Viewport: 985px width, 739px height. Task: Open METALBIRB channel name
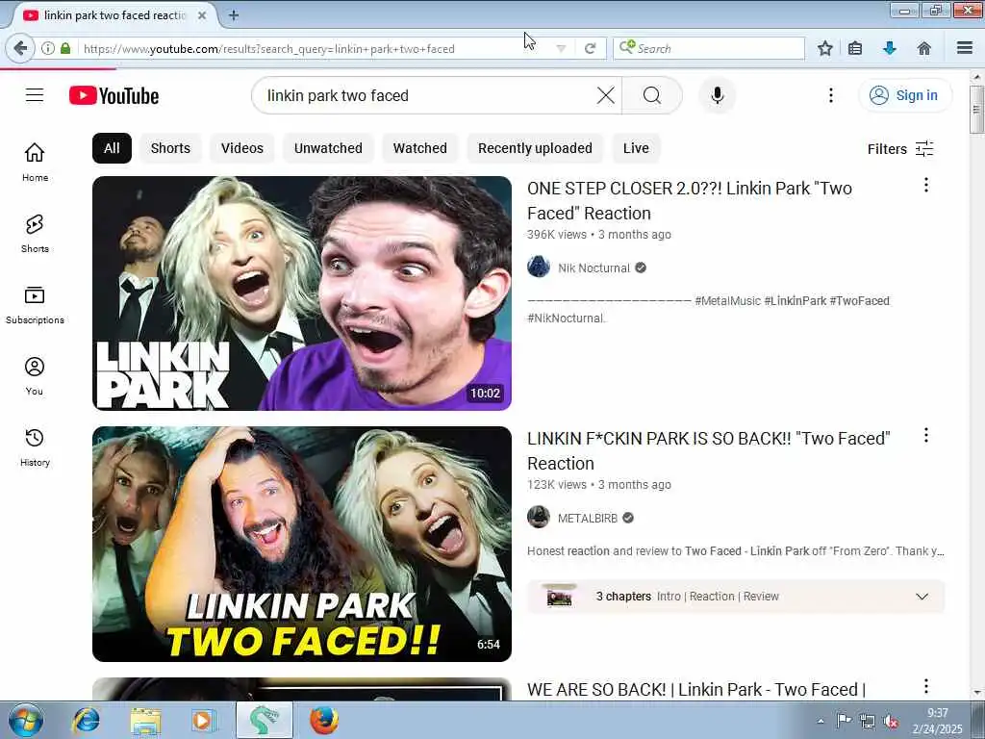tap(588, 518)
